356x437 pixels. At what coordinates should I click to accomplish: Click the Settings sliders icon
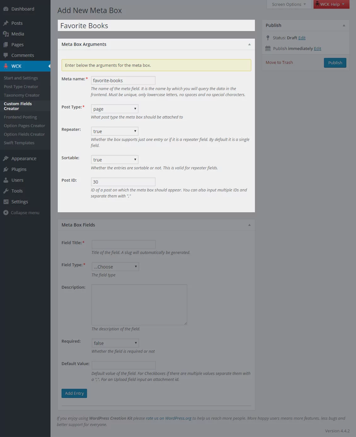tap(6, 201)
